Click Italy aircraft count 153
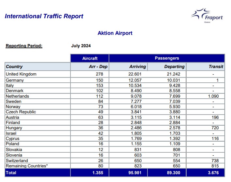The height and width of the screenshot is (182, 231). [100, 86]
